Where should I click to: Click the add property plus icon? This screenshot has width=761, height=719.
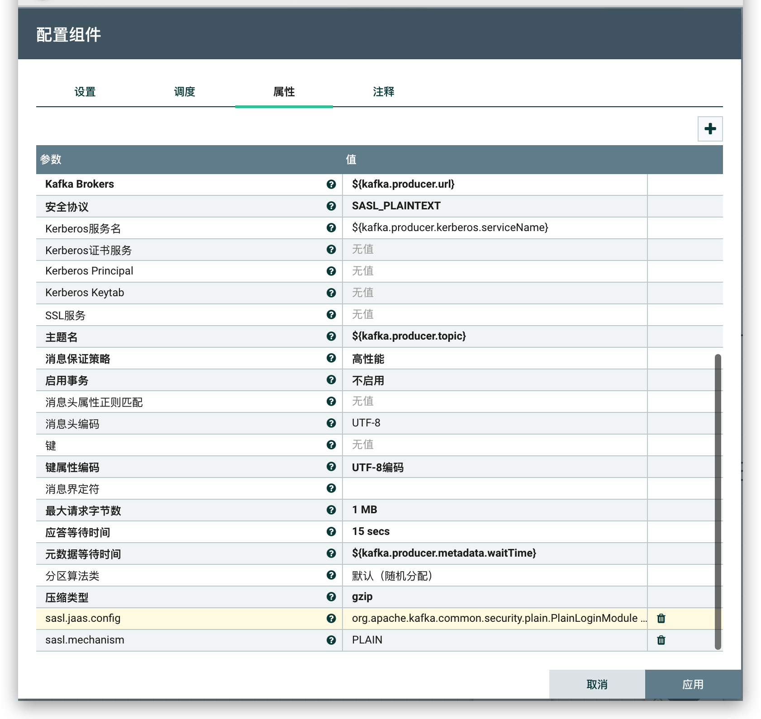pos(710,129)
